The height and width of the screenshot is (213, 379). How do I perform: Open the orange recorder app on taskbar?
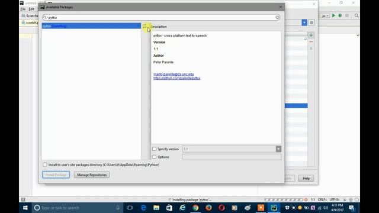(261, 208)
